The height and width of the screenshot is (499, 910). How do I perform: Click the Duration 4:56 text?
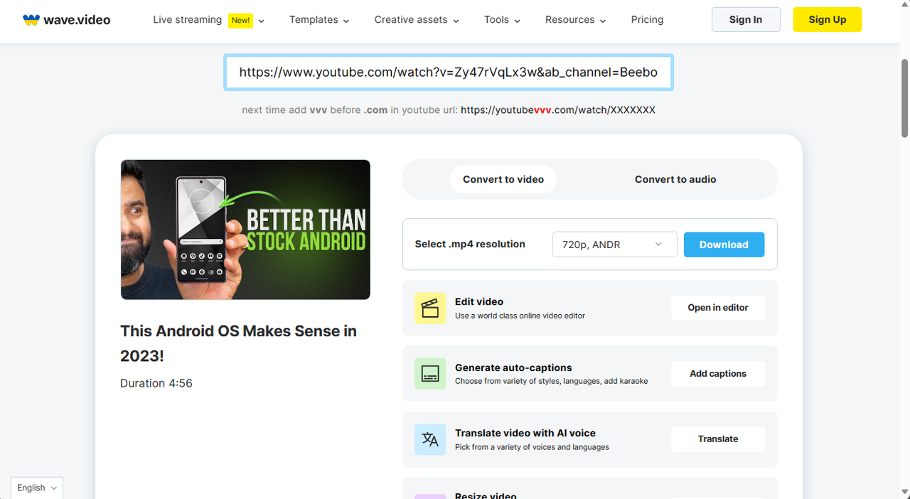tap(156, 383)
